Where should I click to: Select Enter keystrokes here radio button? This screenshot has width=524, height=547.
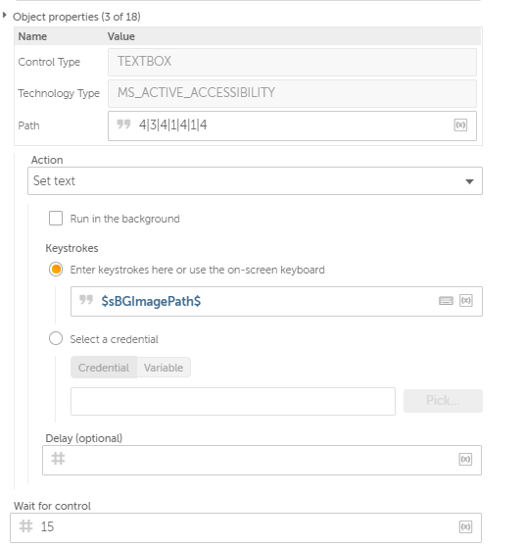pos(56,270)
